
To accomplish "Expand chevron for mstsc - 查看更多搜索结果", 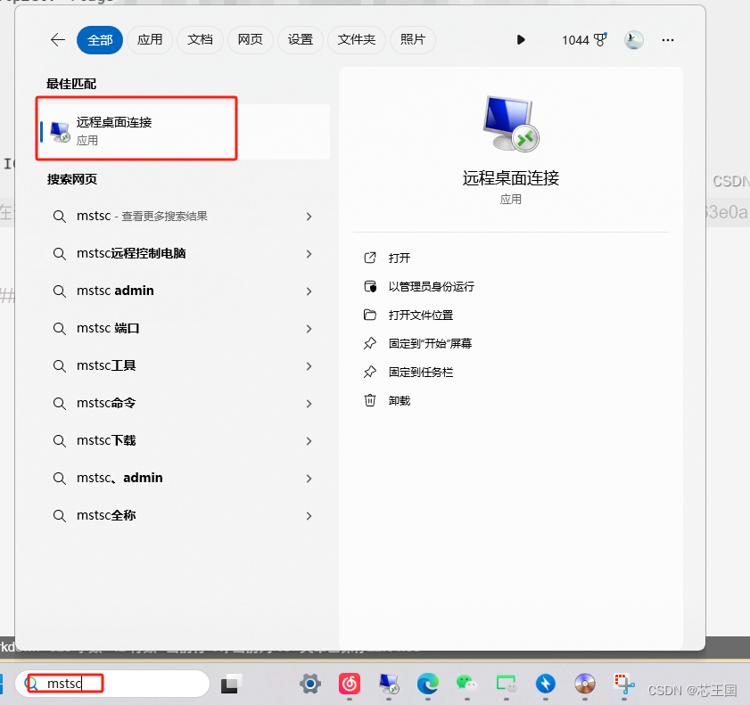I will click(x=309, y=217).
